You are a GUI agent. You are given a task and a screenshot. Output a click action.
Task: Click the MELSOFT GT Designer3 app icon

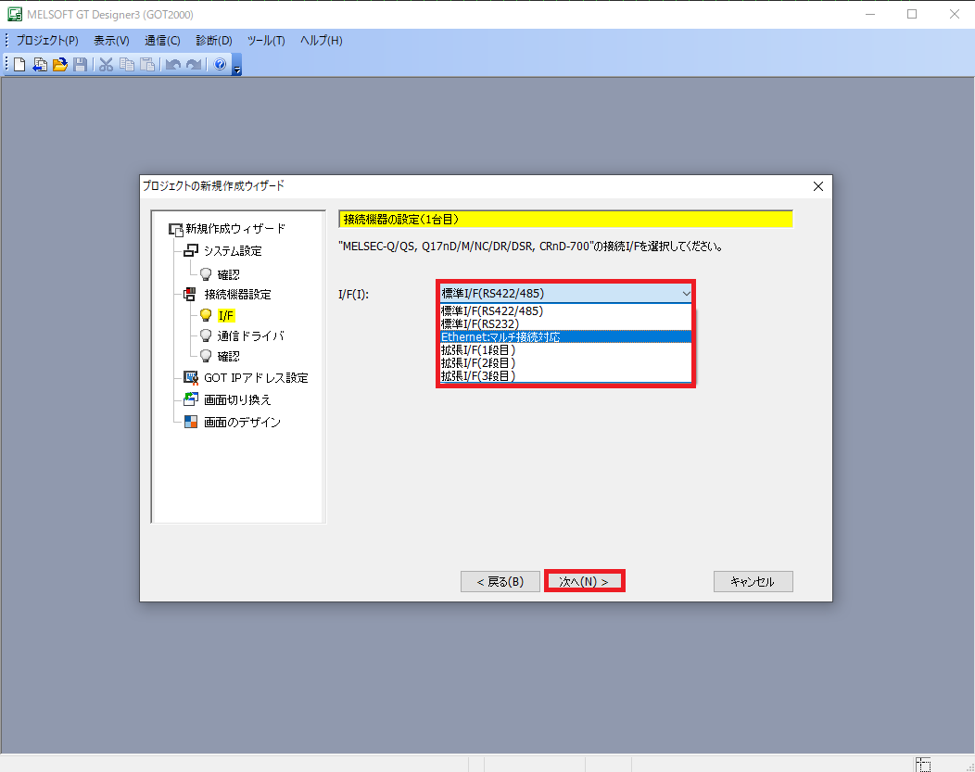pyautogui.click(x=14, y=14)
